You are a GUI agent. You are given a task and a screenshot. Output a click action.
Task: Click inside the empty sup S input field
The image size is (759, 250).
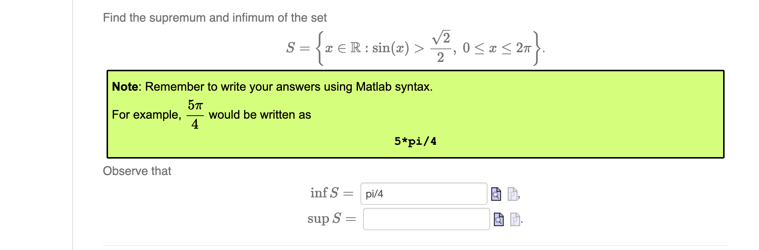point(427,220)
